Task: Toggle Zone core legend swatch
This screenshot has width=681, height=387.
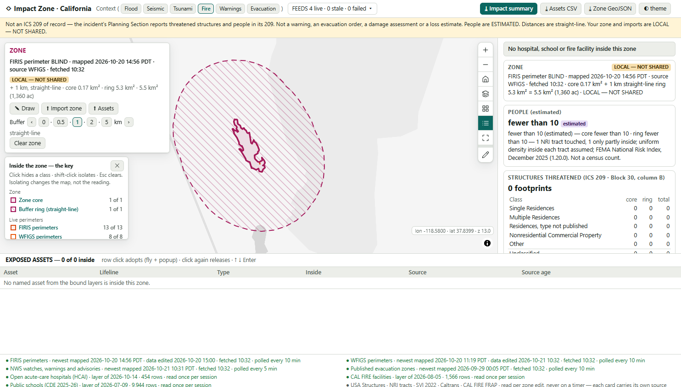Action: coord(13,200)
